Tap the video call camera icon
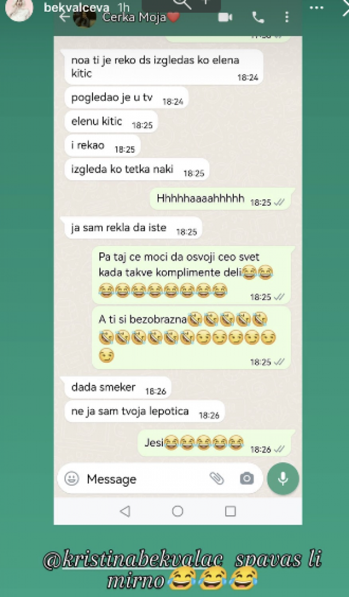The width and height of the screenshot is (349, 597). pos(225,18)
